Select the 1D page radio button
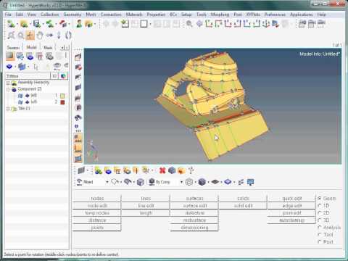 (x=320, y=206)
